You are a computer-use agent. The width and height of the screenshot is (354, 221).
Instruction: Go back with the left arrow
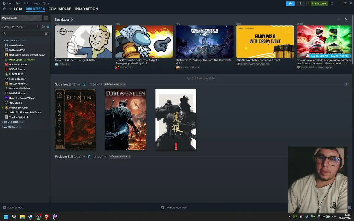pos(4,9)
